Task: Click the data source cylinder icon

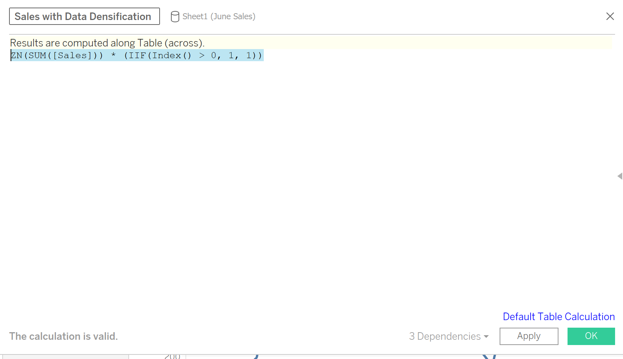Action: click(175, 17)
